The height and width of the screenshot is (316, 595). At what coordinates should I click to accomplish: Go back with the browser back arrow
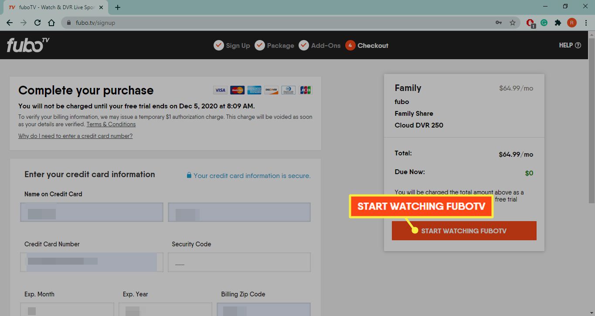pyautogui.click(x=10, y=23)
